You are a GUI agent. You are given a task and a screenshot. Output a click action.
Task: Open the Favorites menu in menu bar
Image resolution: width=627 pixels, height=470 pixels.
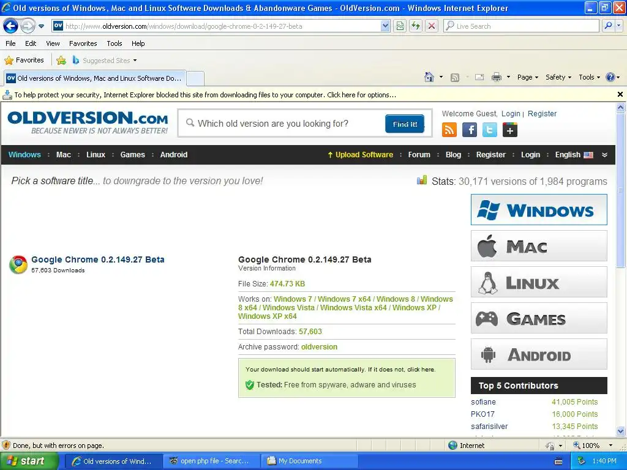pos(83,43)
